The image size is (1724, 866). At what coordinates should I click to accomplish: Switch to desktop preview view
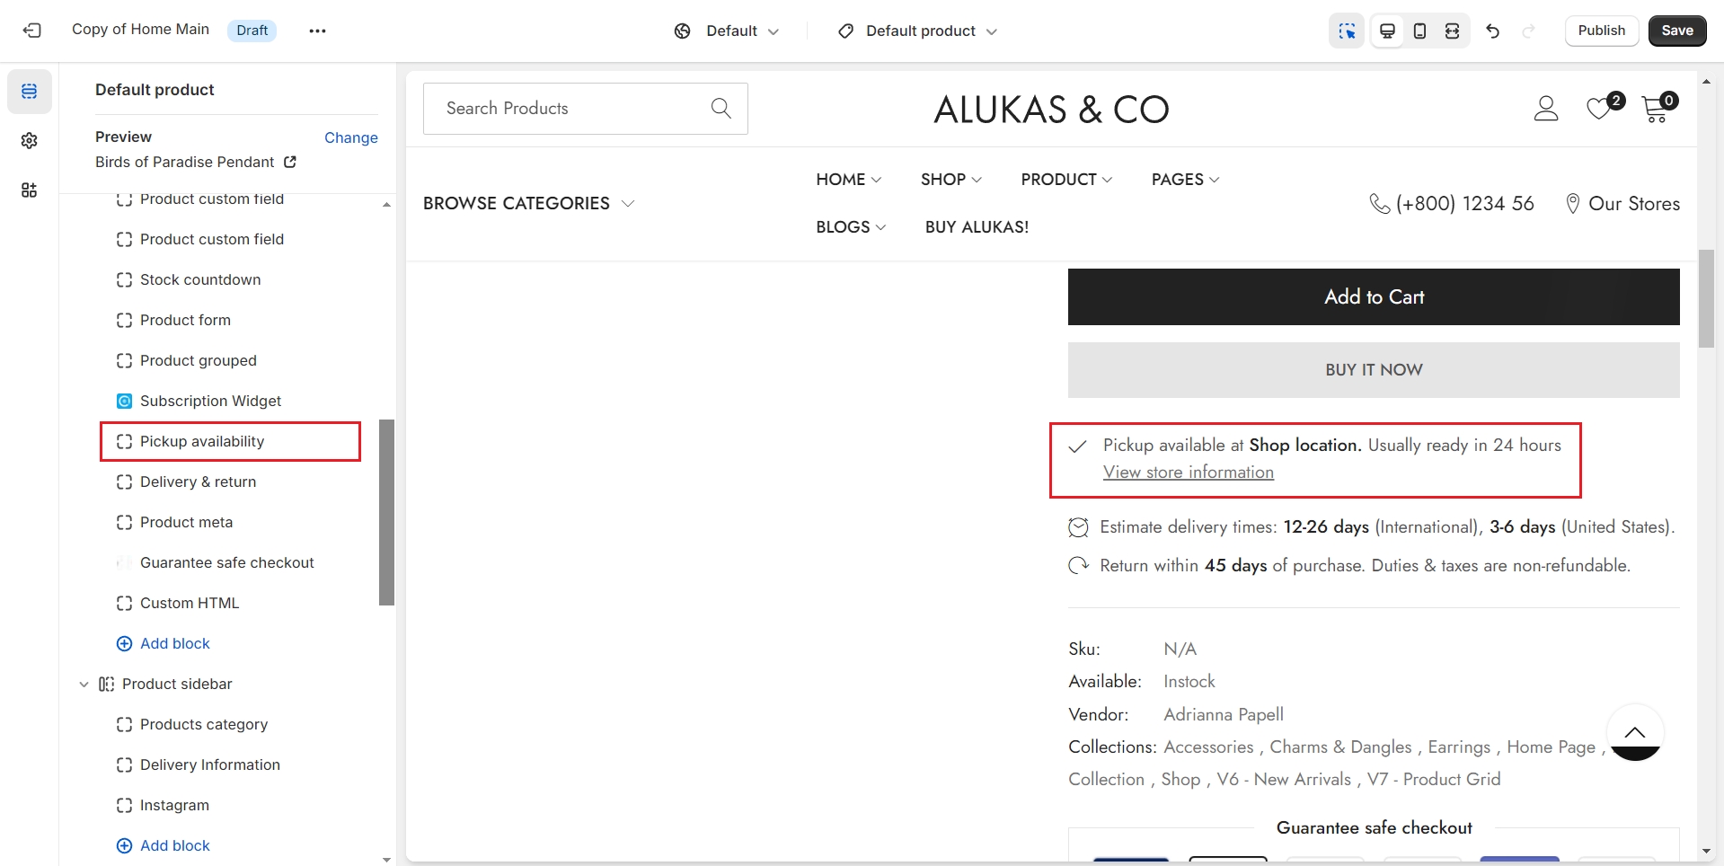[x=1387, y=31]
